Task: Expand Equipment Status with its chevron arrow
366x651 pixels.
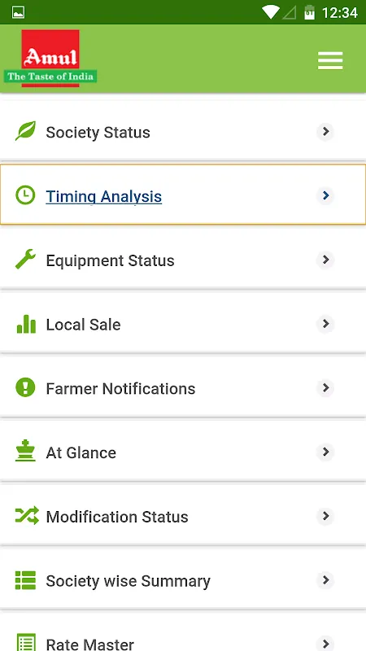Action: tap(325, 260)
